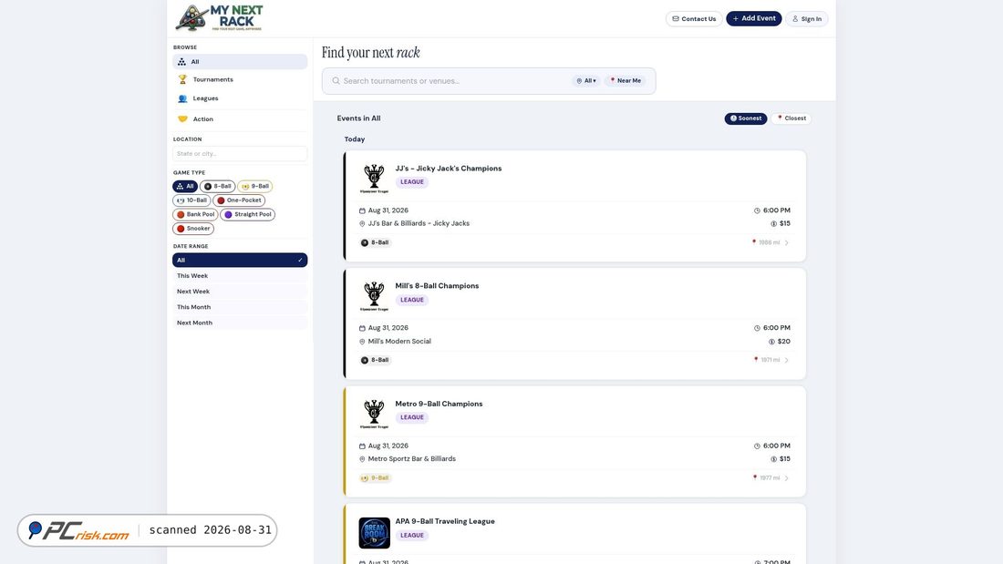
Task: Click the 9-Ball tag on the Metro card
Action: (376, 478)
